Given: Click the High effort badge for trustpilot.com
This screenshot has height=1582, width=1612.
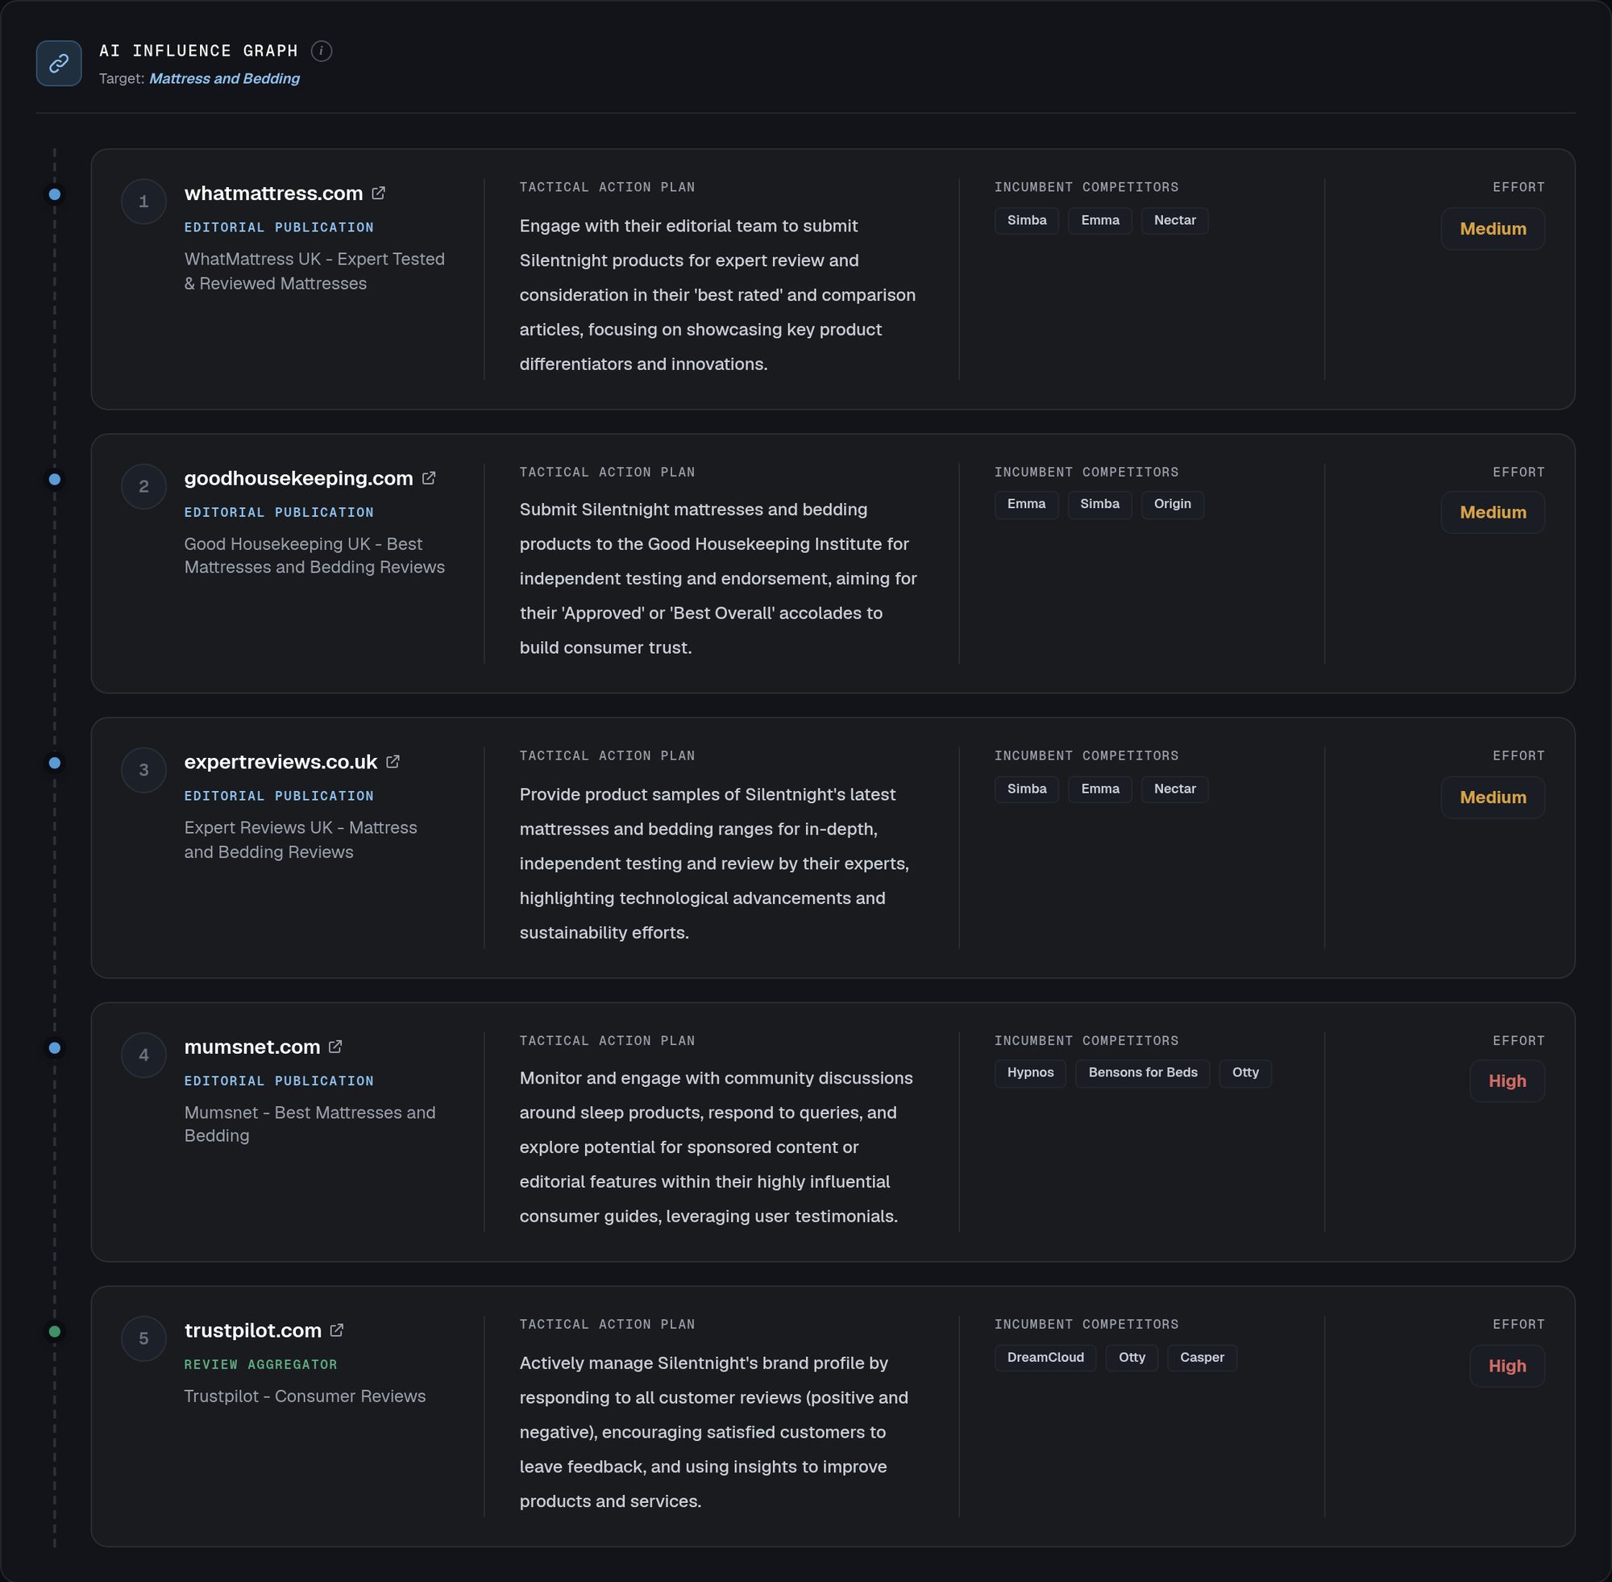Looking at the screenshot, I should [1506, 1366].
